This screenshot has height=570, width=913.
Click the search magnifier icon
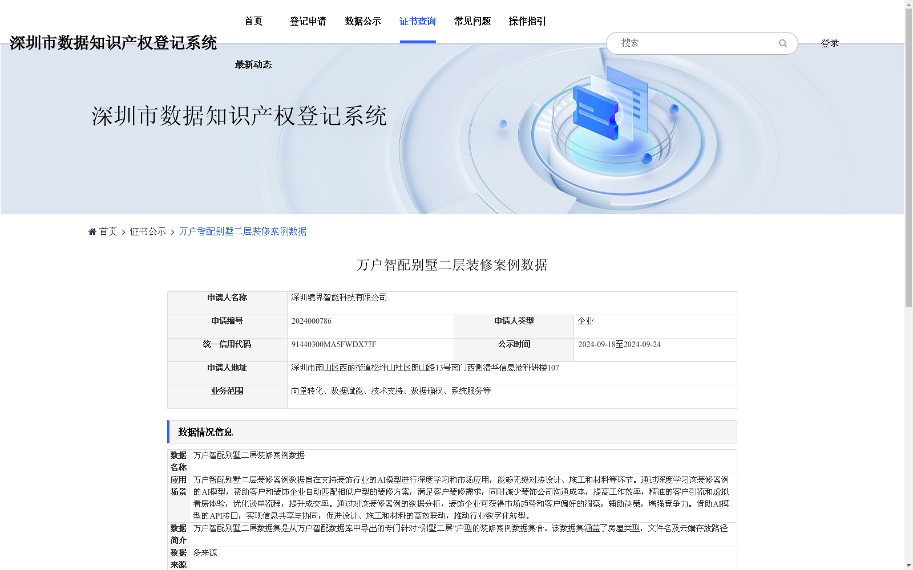[x=783, y=43]
